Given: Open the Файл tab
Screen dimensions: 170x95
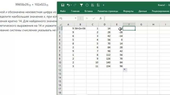Looking at the screenshot, I should pyautogui.click(x=63, y=11).
